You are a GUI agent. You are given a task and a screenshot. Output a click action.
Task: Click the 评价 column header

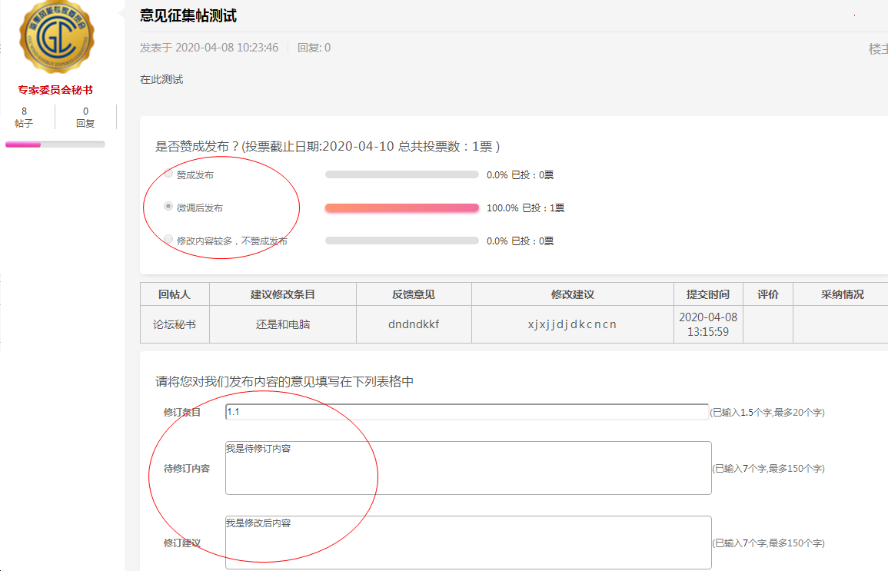click(767, 294)
